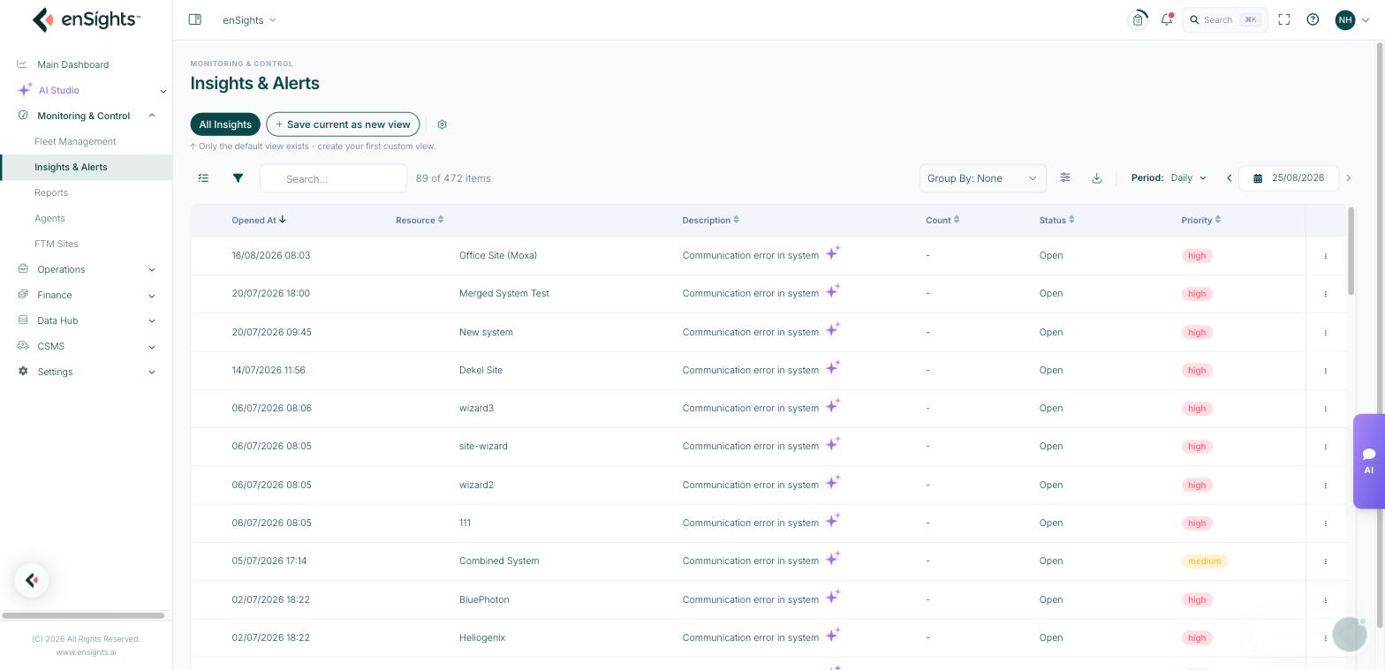
Task: Open view settings gear next to Save view
Action: point(443,124)
